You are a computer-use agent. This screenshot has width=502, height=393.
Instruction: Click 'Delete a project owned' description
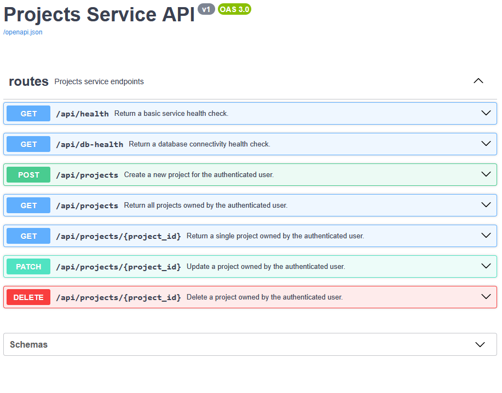click(x=265, y=297)
